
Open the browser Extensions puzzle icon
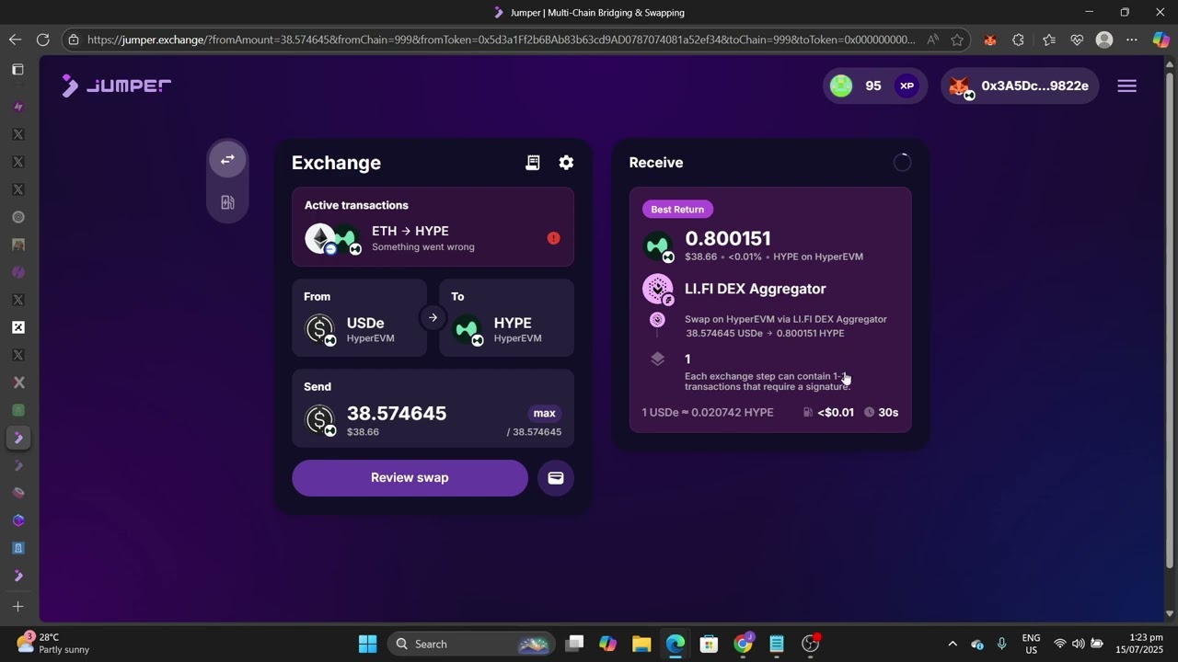point(1018,40)
